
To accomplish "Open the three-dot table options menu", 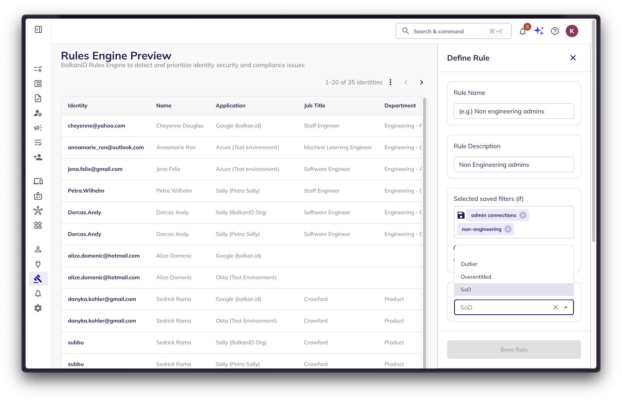I will pyautogui.click(x=390, y=82).
